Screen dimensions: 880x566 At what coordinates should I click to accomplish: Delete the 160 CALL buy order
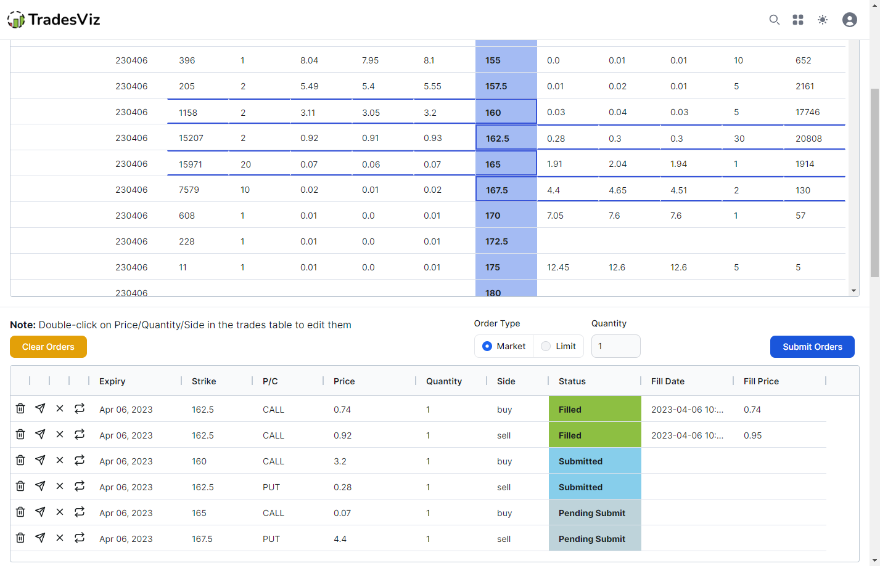[20, 461]
